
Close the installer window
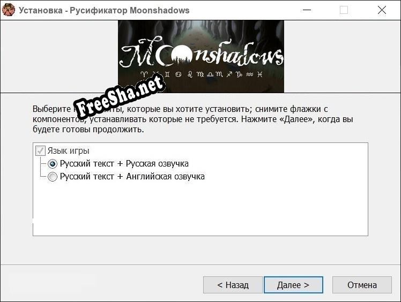[382, 10]
